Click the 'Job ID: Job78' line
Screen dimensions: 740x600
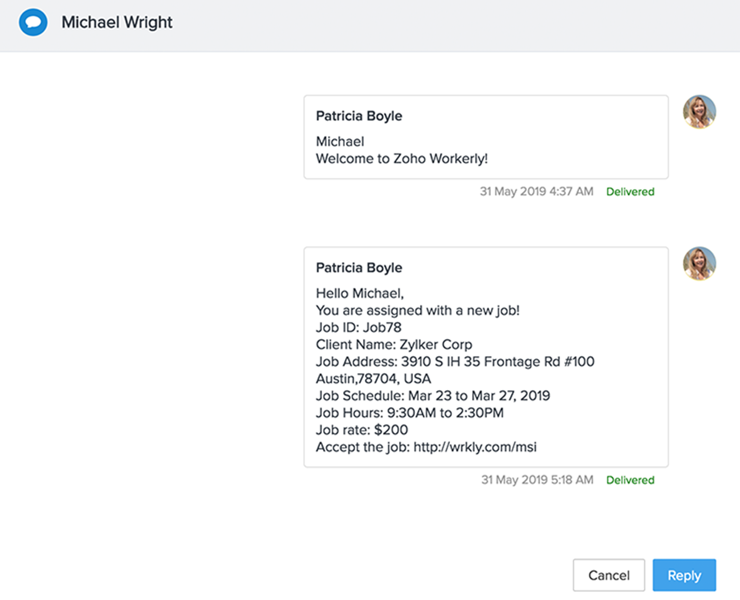[359, 327]
